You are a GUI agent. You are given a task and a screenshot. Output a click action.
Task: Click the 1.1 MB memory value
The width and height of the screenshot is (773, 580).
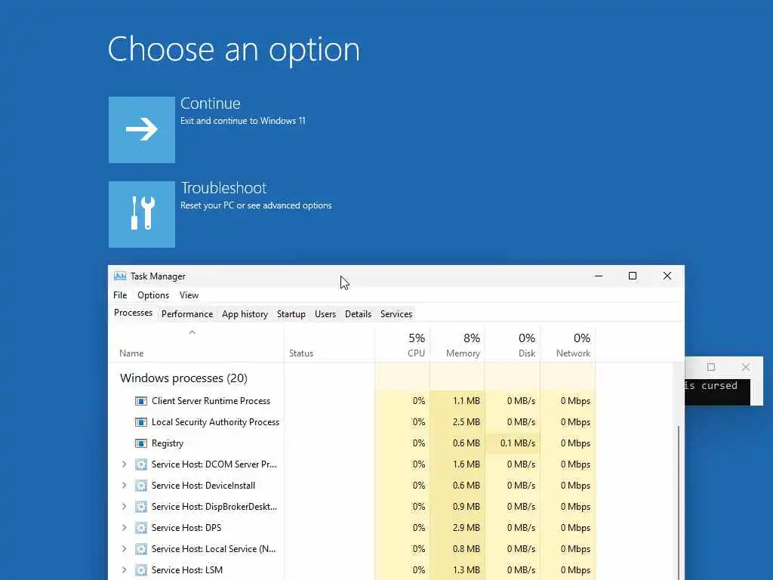pyautogui.click(x=467, y=401)
